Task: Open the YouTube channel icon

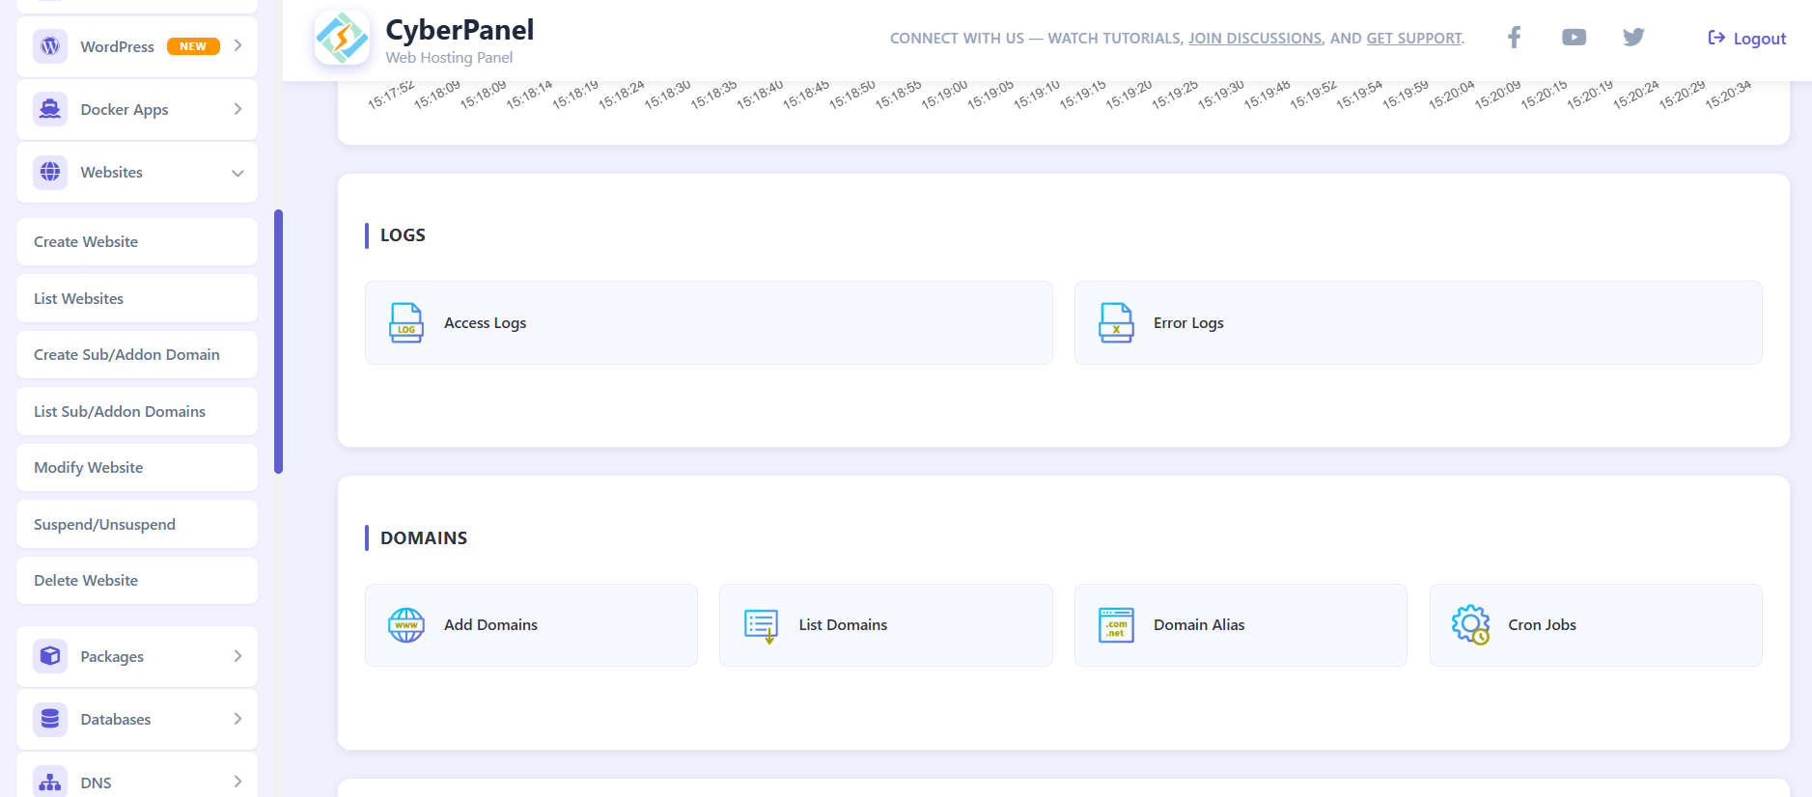Action: click(x=1574, y=38)
